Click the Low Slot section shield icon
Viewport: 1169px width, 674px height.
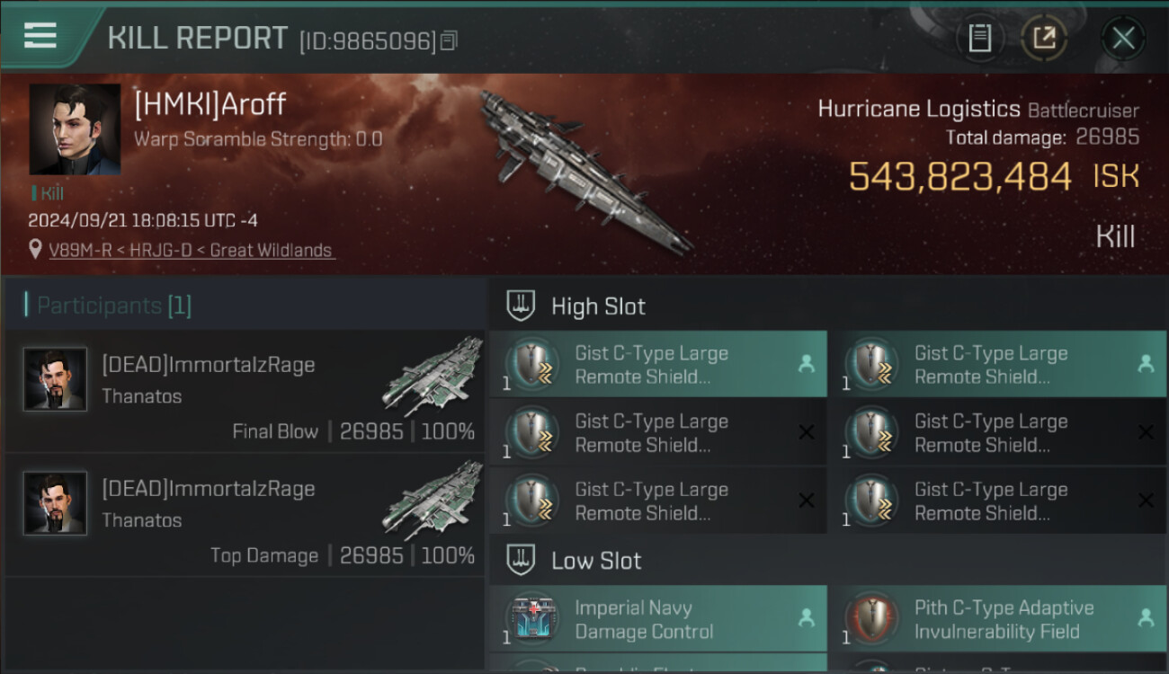(x=522, y=561)
